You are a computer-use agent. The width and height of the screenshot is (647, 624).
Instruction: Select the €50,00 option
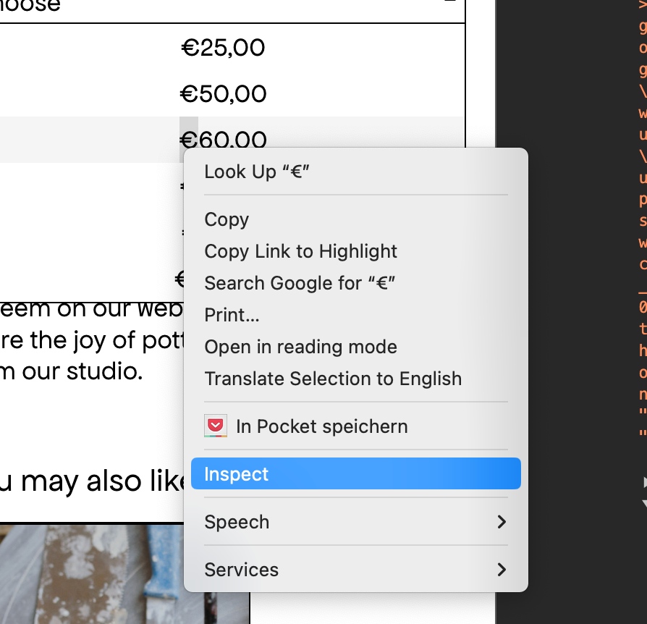pyautogui.click(x=223, y=93)
